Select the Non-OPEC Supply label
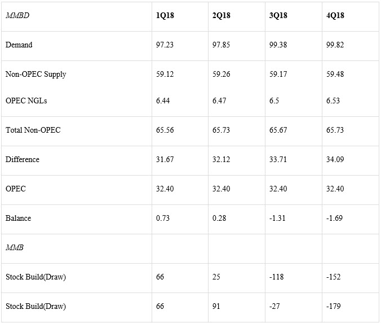The width and height of the screenshot is (381, 323). pos(36,74)
